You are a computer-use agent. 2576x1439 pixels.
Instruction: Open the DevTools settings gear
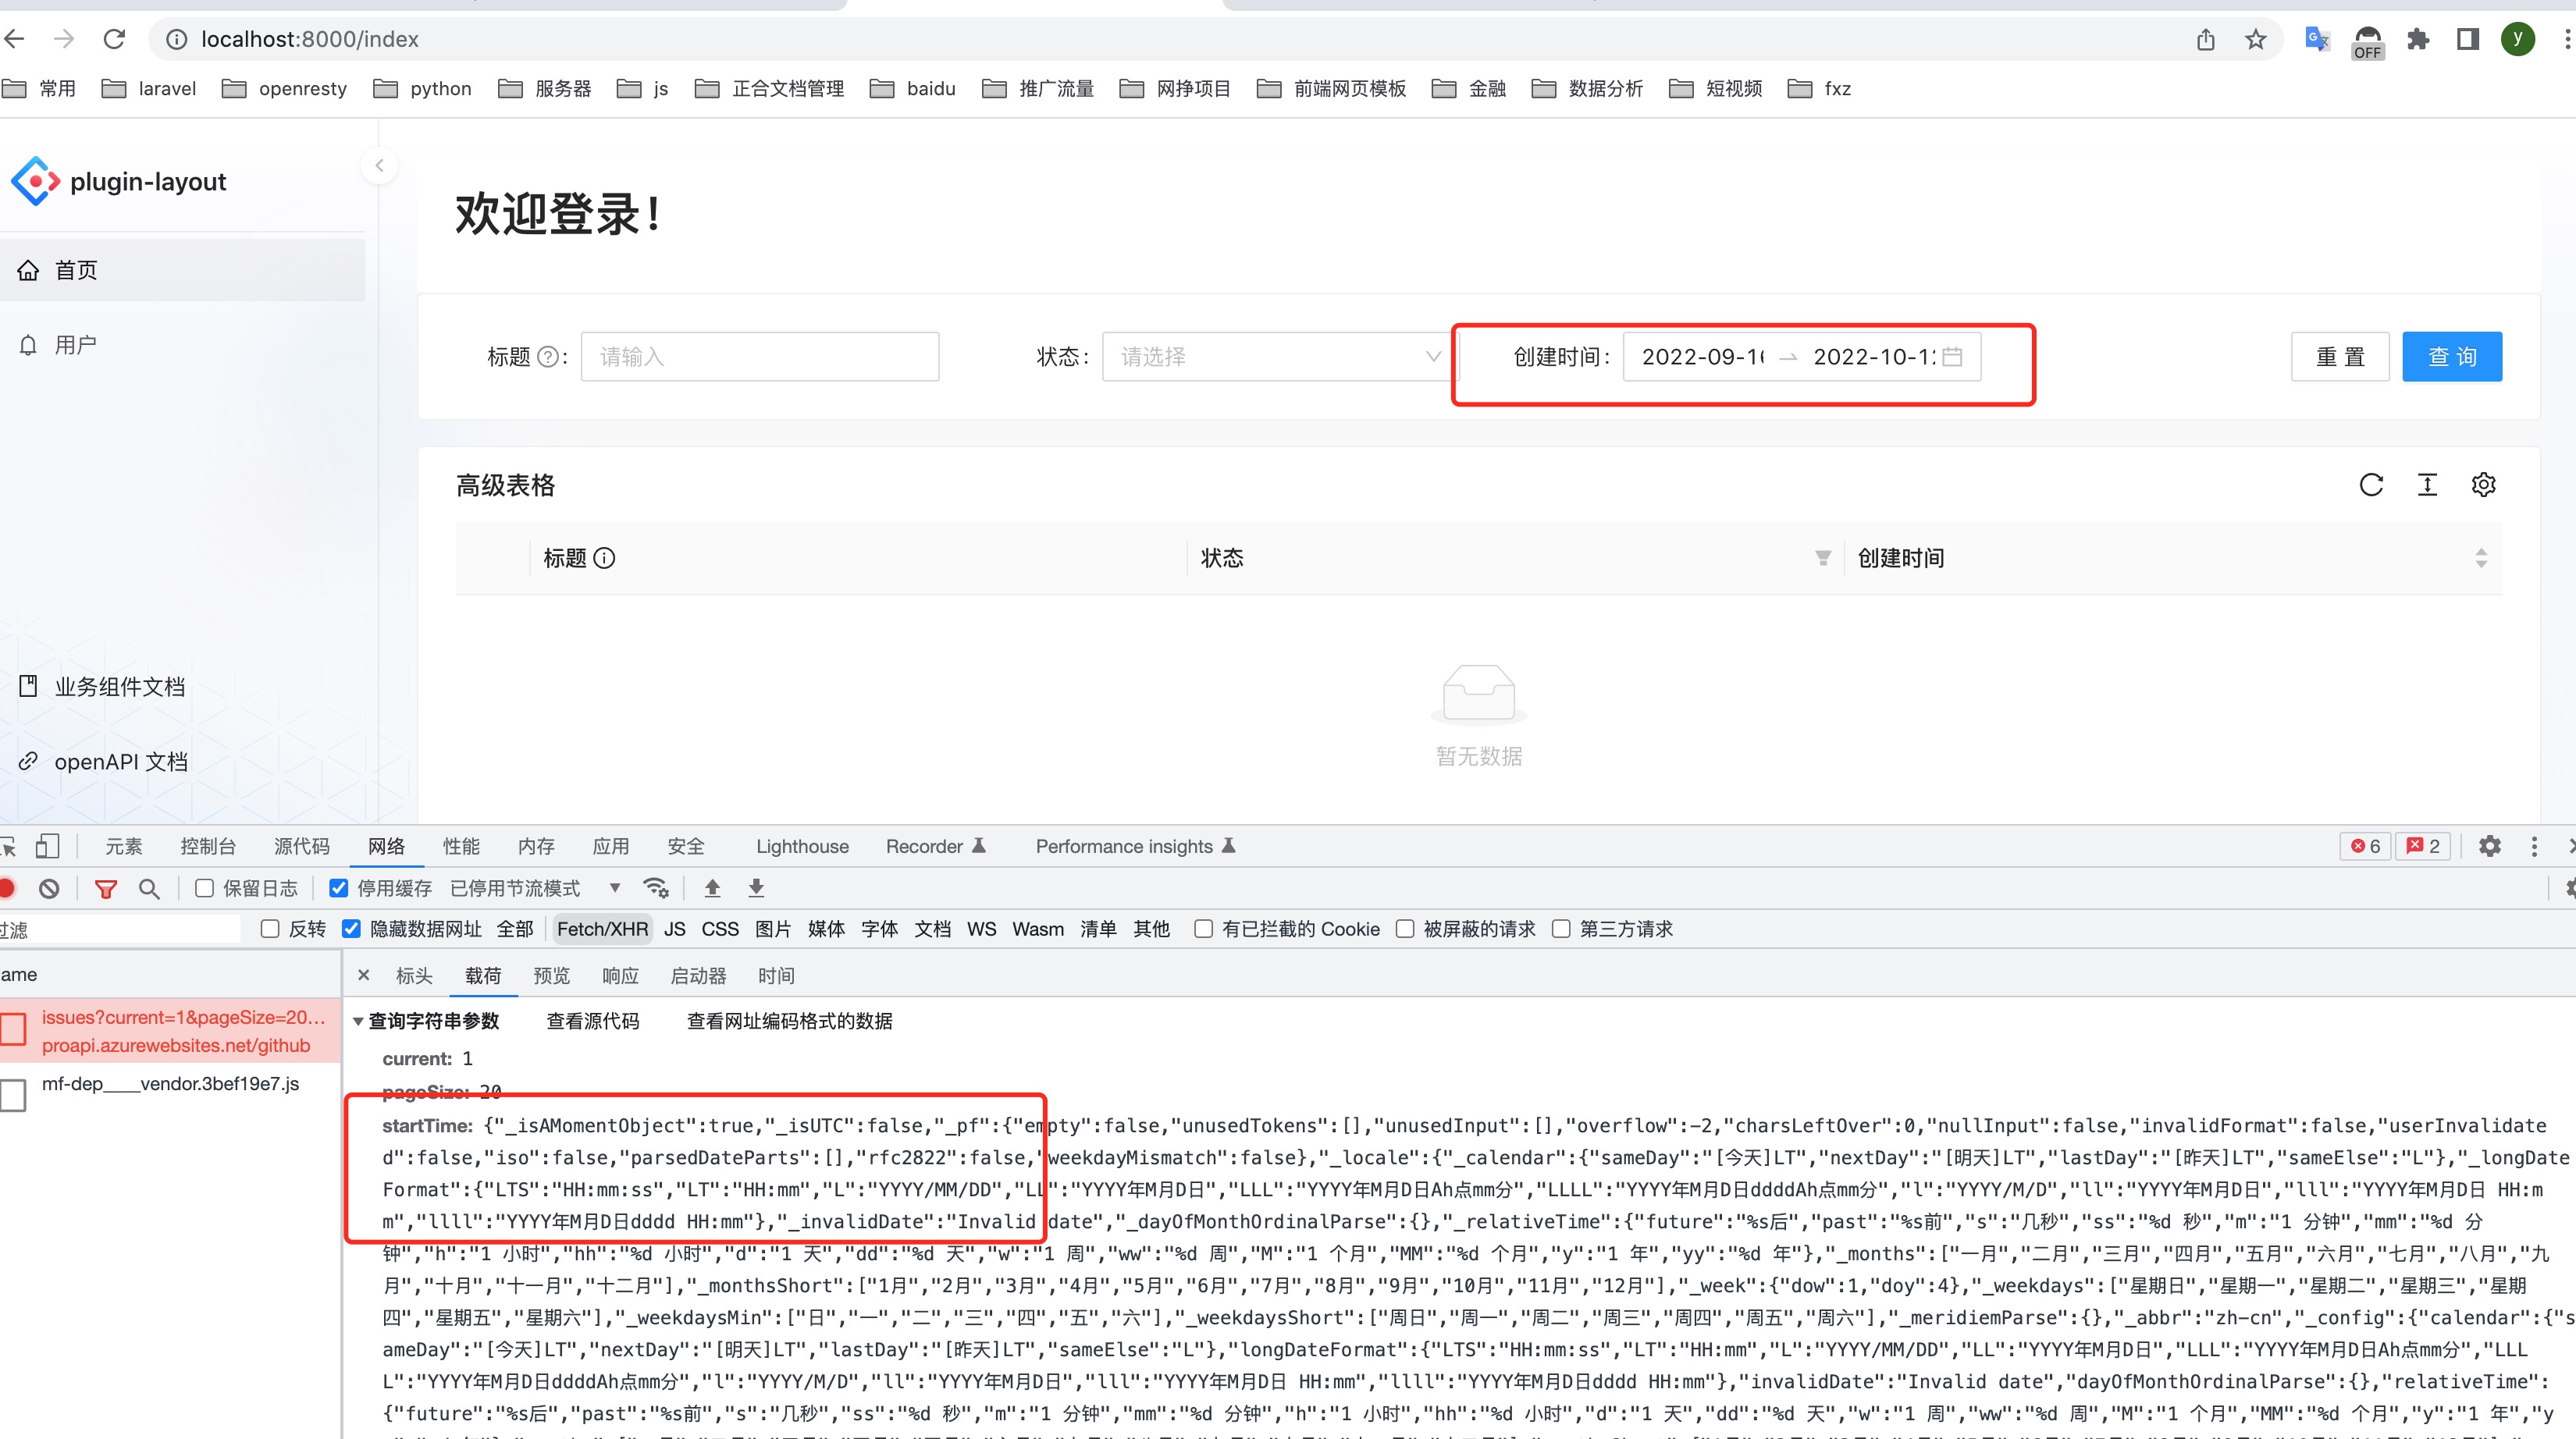coord(2489,846)
